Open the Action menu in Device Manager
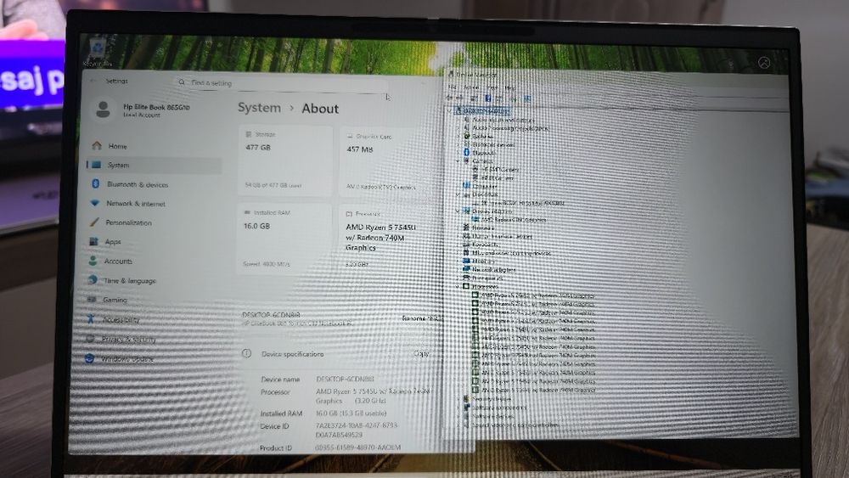 point(471,87)
